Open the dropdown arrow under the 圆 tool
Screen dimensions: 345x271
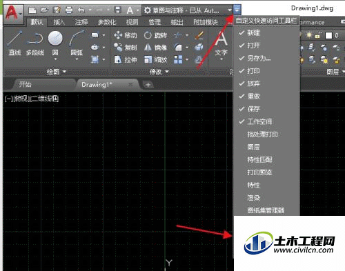(x=55, y=59)
